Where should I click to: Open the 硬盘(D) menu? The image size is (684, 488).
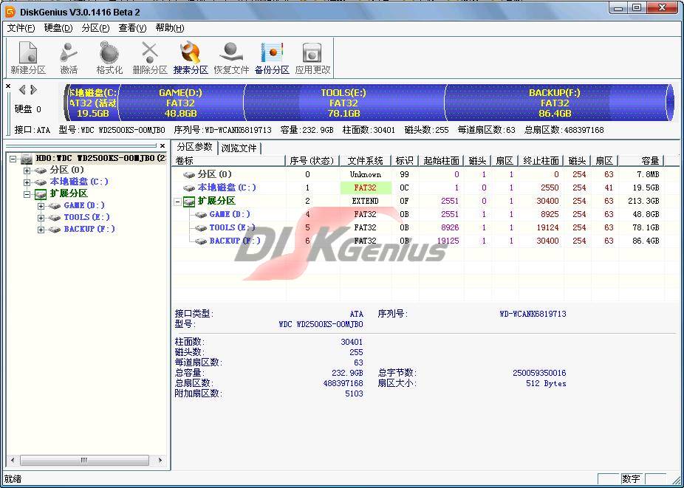pyautogui.click(x=58, y=28)
